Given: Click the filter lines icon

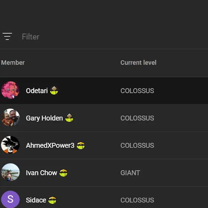Looking at the screenshot, I should pyautogui.click(x=7, y=36).
